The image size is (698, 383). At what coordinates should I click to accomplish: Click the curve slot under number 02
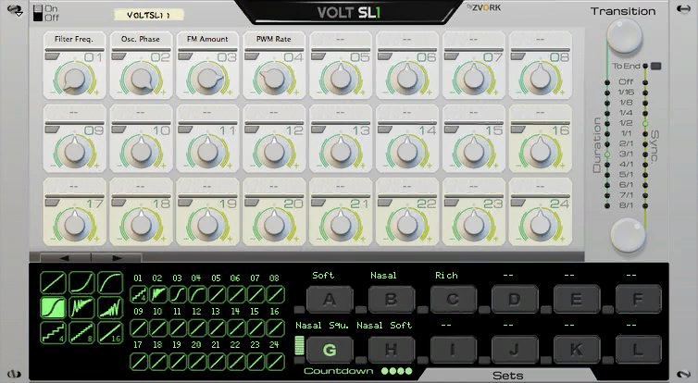pyautogui.click(x=158, y=294)
